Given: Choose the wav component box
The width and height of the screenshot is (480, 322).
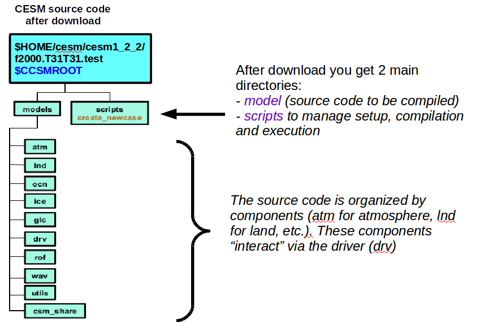Looking at the screenshot, I should coord(40,274).
